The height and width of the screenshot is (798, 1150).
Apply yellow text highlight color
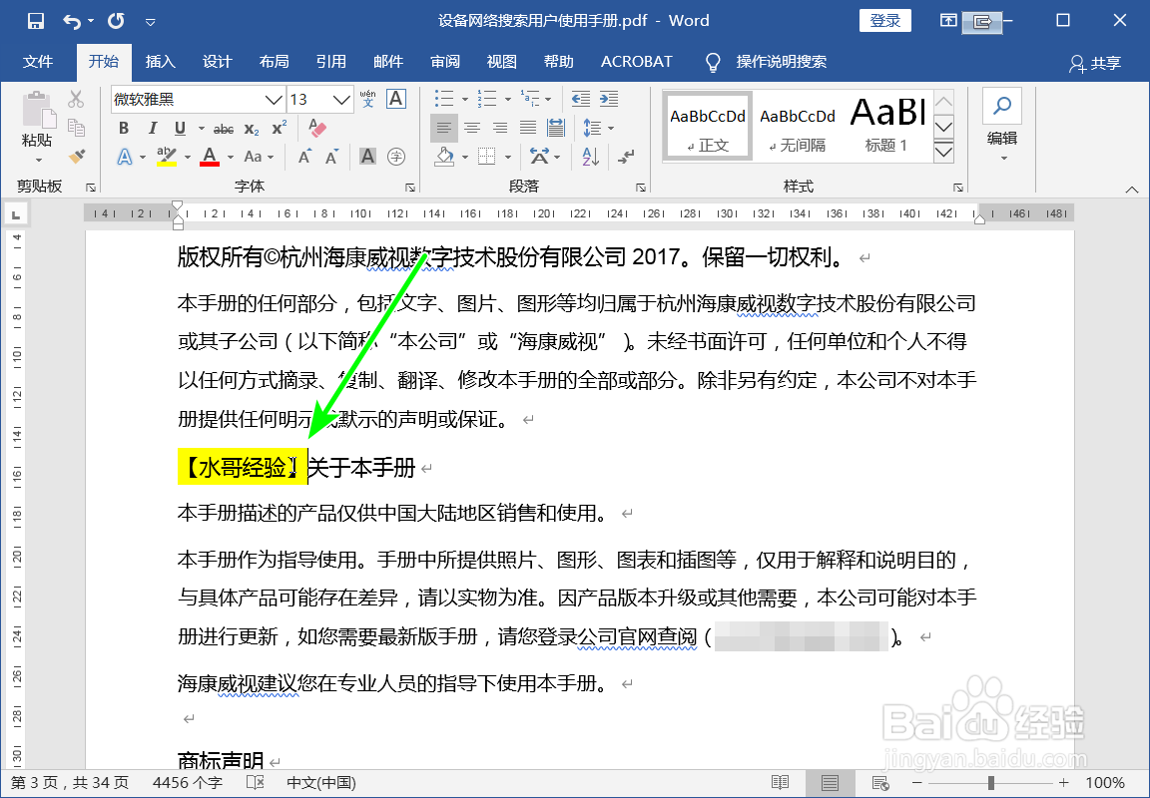(x=168, y=157)
